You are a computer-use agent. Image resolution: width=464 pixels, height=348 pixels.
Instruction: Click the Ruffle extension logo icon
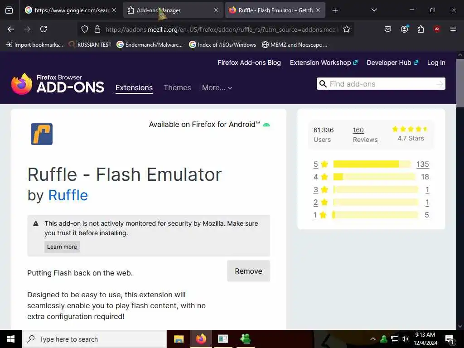click(x=42, y=134)
